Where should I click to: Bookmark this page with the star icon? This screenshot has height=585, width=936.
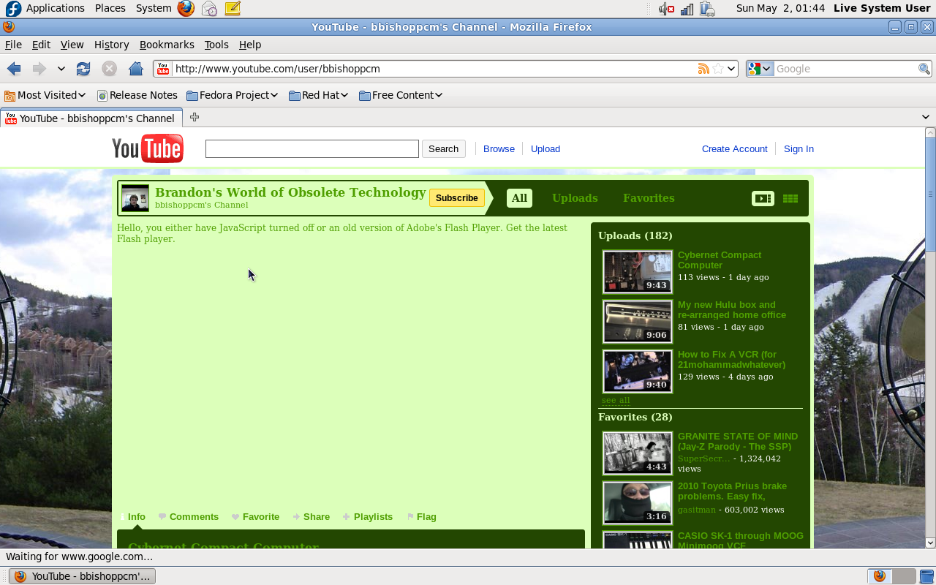pyautogui.click(x=717, y=69)
